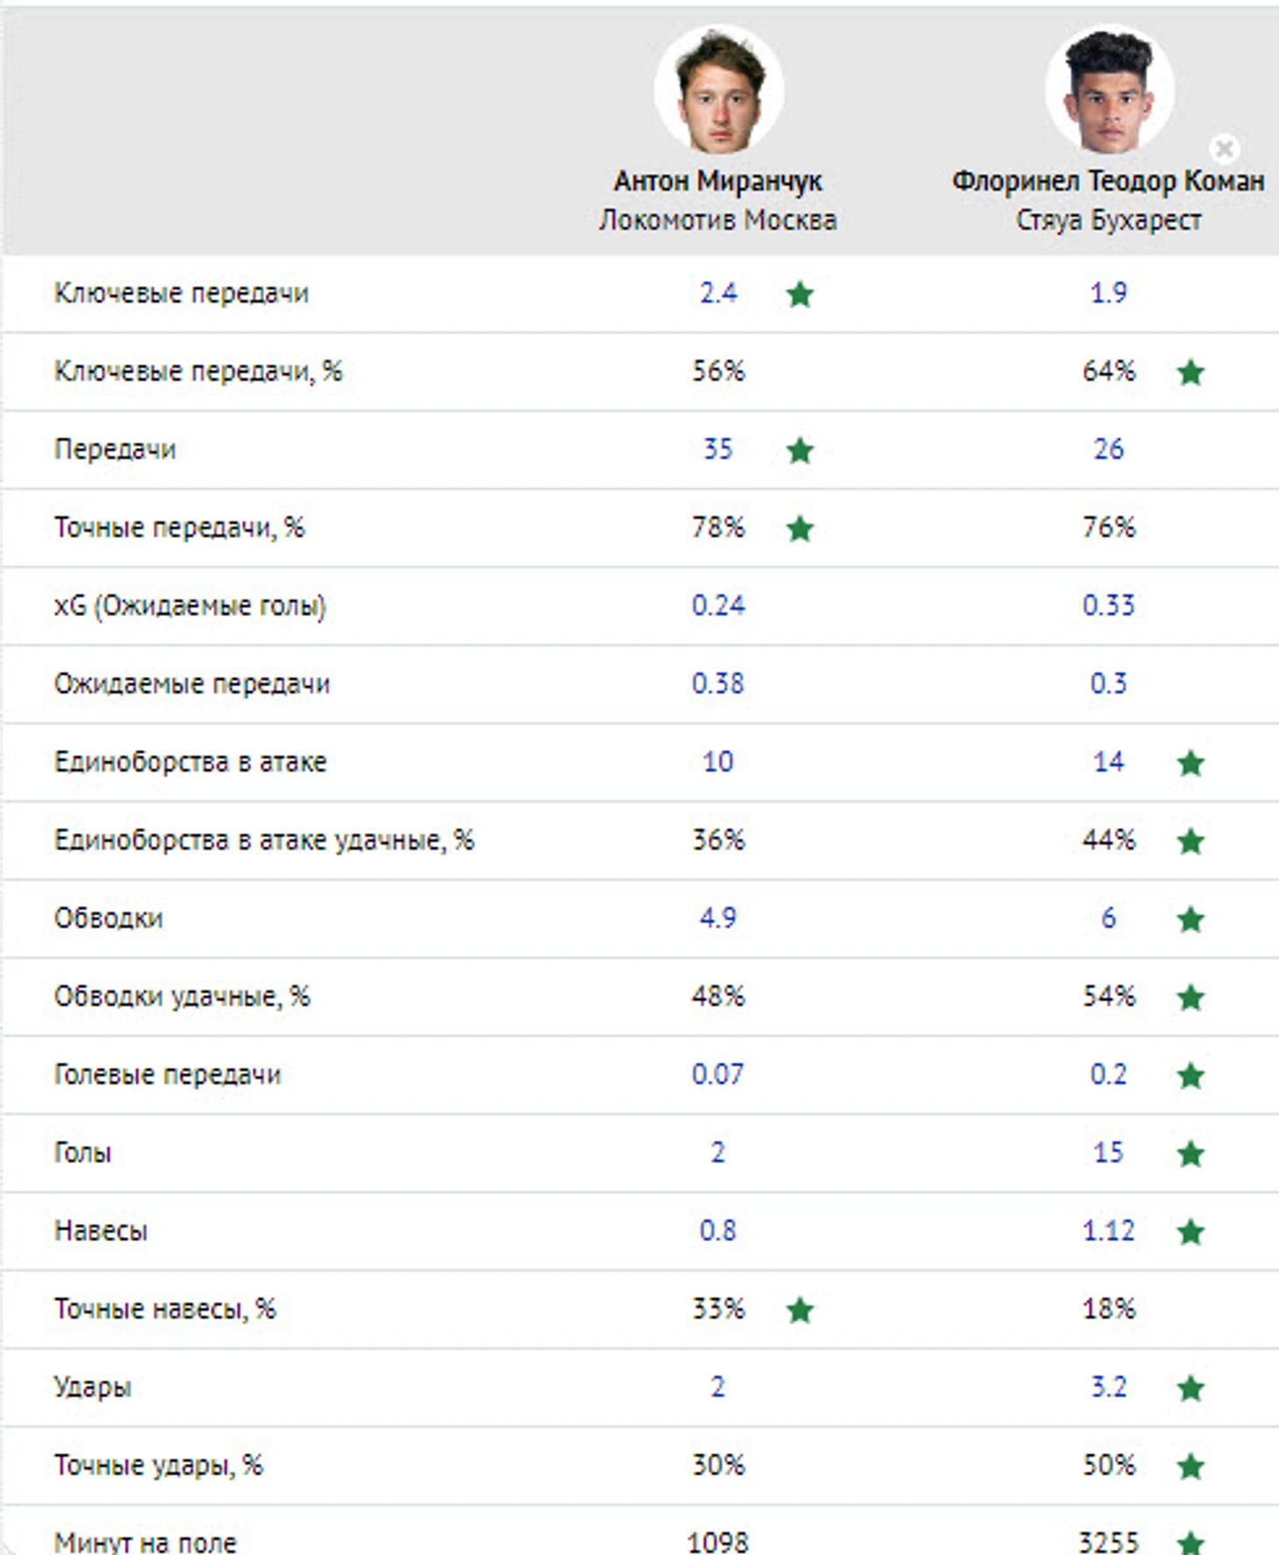Open Coman's 14 attacking duels value
Viewport: 1279px width, 1555px height.
(x=1108, y=761)
